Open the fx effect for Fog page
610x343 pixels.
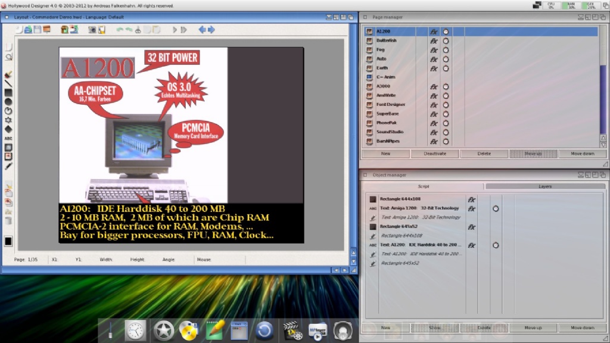[434, 50]
